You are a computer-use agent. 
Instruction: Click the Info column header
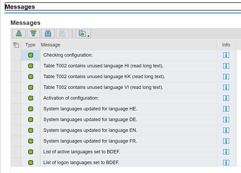pyautogui.click(x=226, y=45)
